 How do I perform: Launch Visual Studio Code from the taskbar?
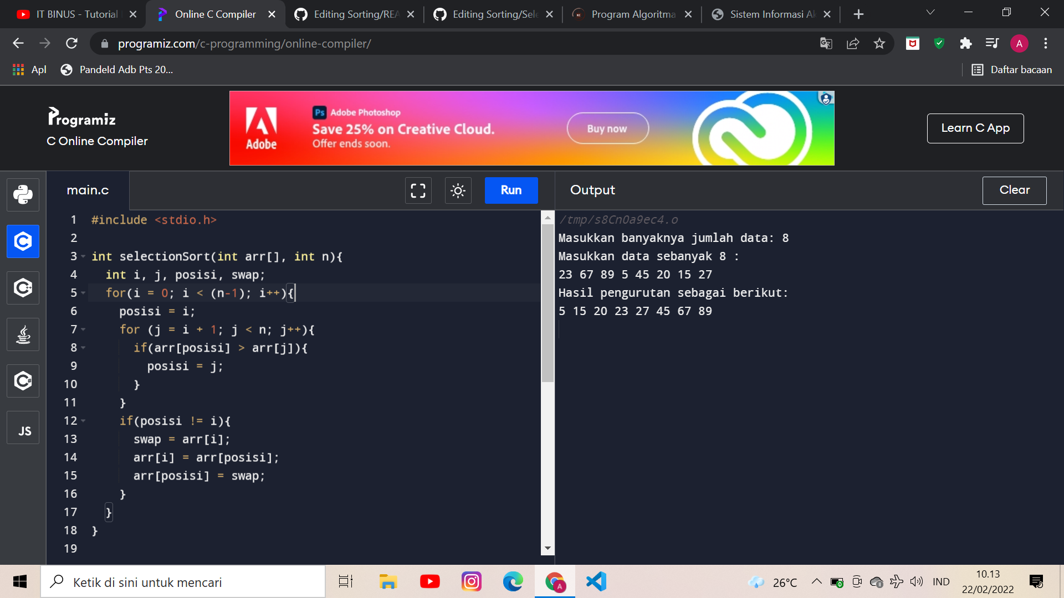596,581
